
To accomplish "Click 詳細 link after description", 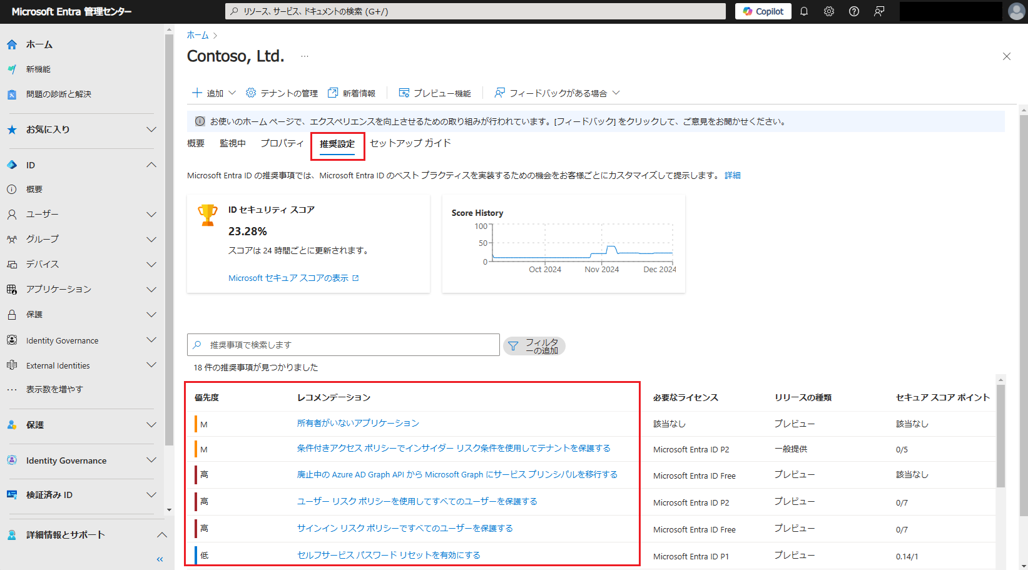I will pyautogui.click(x=733, y=176).
